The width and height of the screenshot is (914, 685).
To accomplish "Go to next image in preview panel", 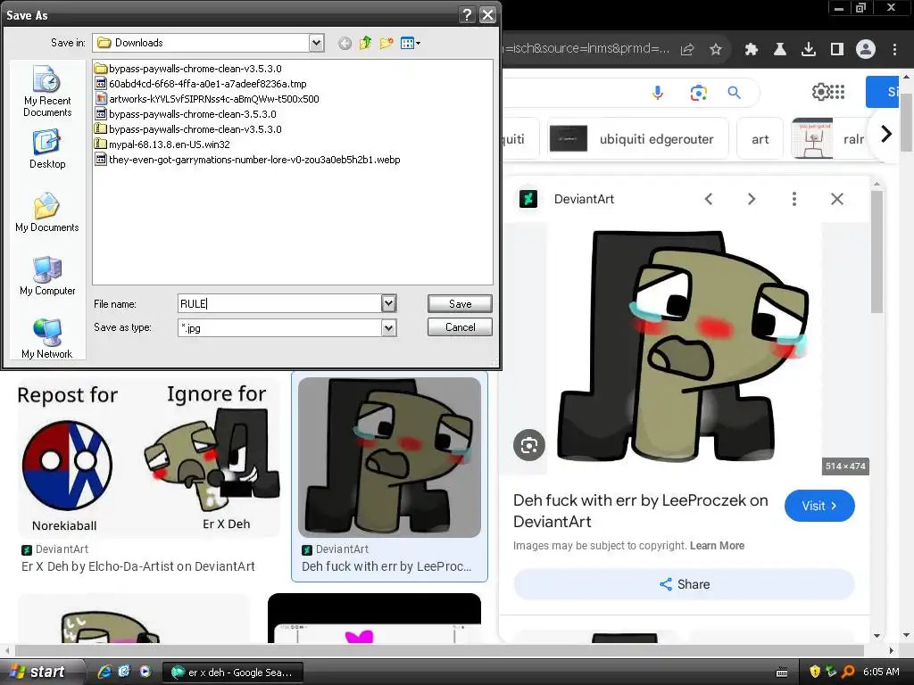I will coord(752,199).
